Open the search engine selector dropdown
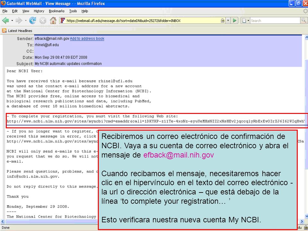Screen dimensions: 308x231 (248, 21)
